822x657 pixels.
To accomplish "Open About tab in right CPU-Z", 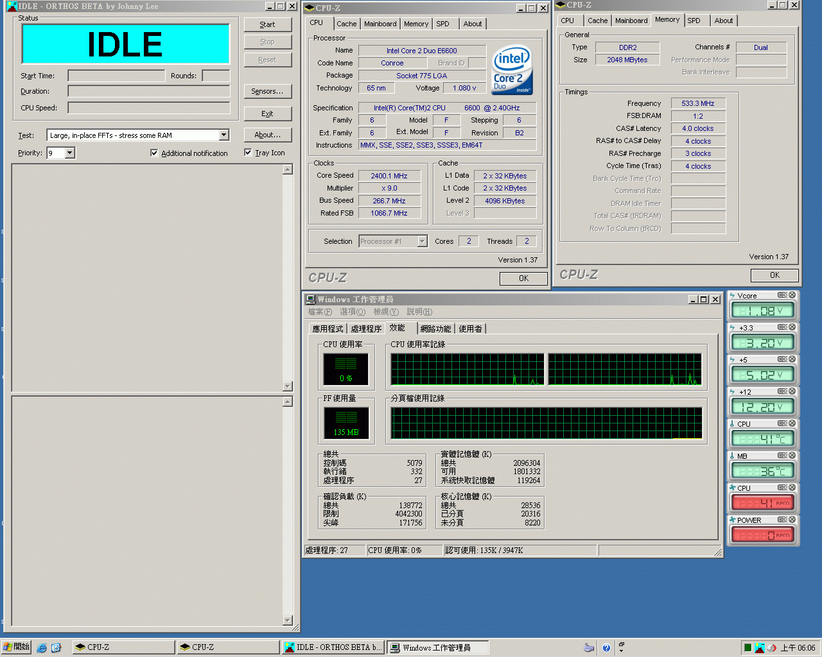I will (x=723, y=21).
